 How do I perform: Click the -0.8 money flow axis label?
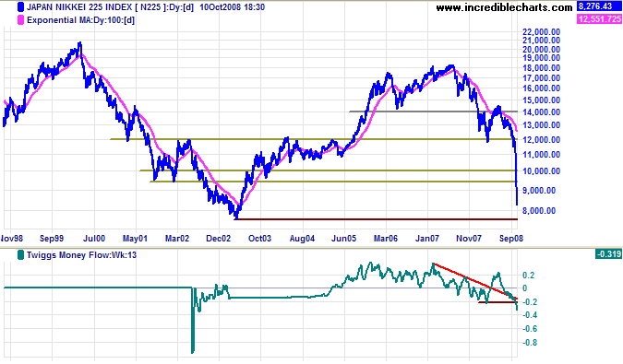[x=529, y=343]
